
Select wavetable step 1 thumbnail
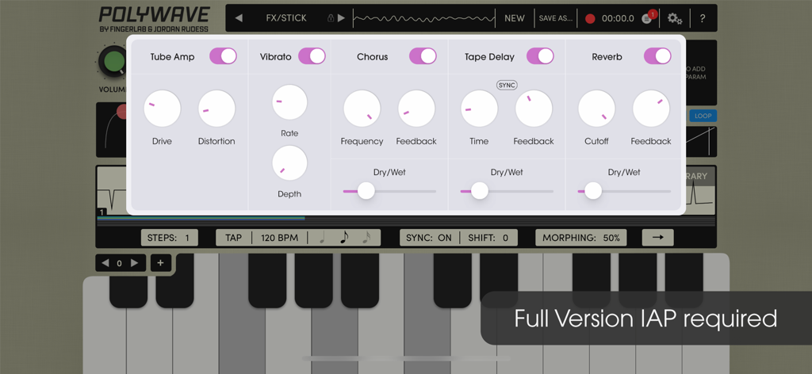[112, 192]
